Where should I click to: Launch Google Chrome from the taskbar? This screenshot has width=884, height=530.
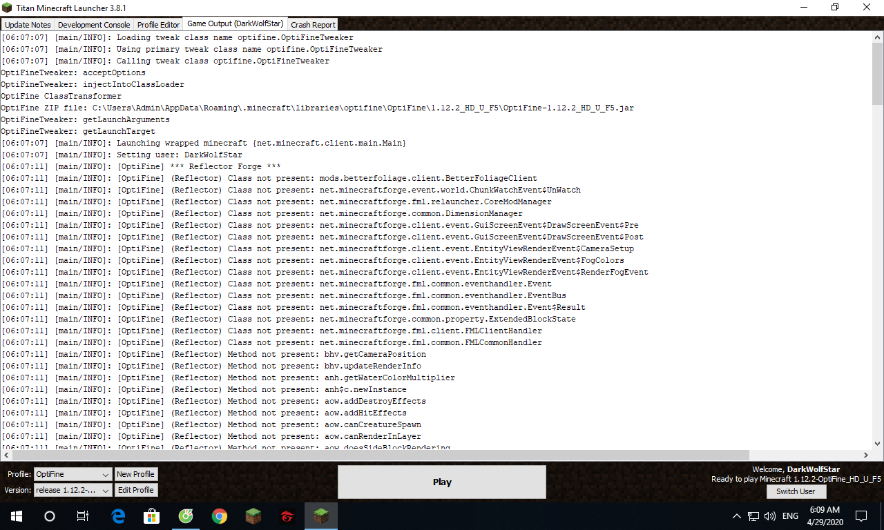coord(219,516)
